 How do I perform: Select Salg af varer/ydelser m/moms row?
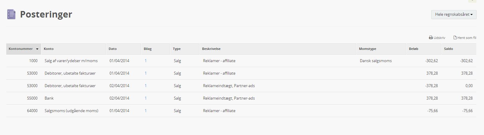pos(71,61)
